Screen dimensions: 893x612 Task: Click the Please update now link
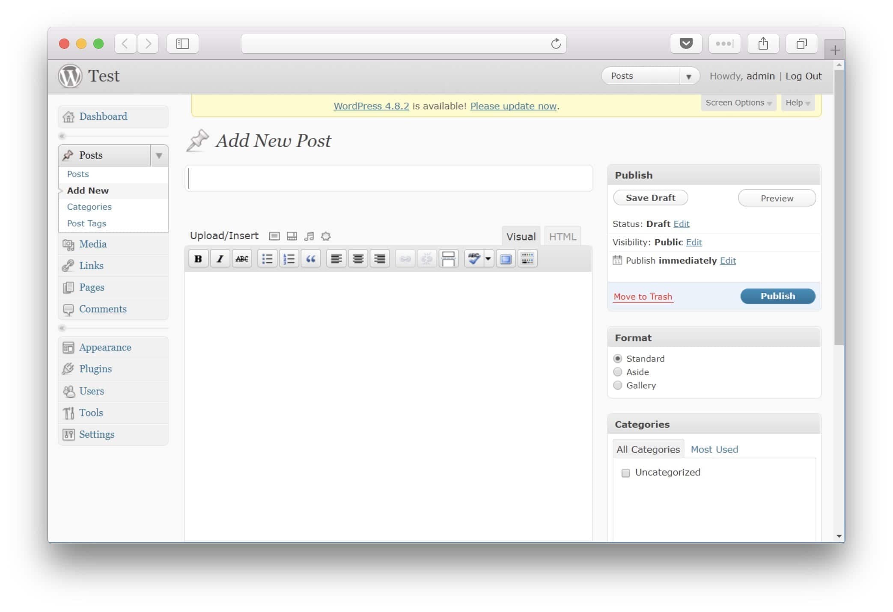[513, 106]
